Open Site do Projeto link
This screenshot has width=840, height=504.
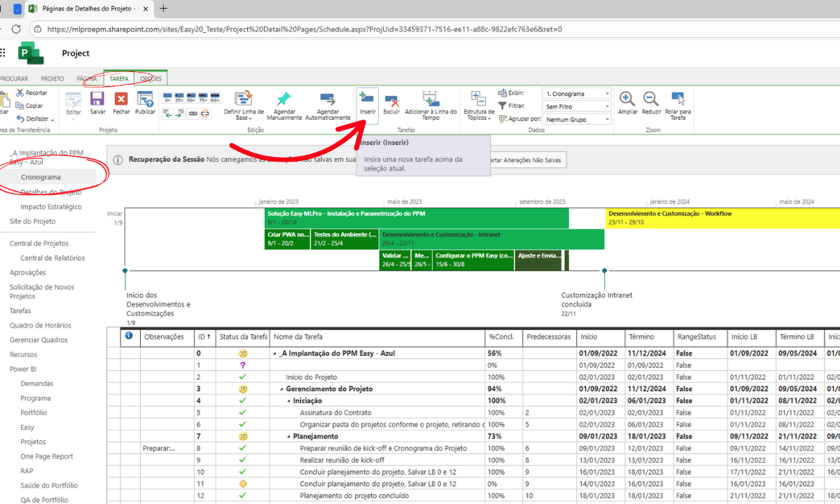pyautogui.click(x=32, y=221)
